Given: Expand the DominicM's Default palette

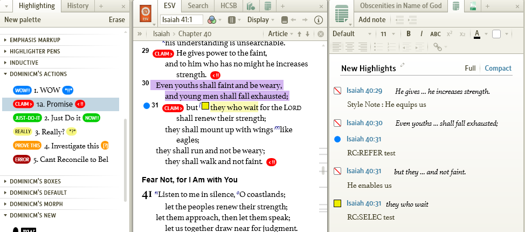Looking at the screenshot, I should pyautogui.click(x=38, y=193).
